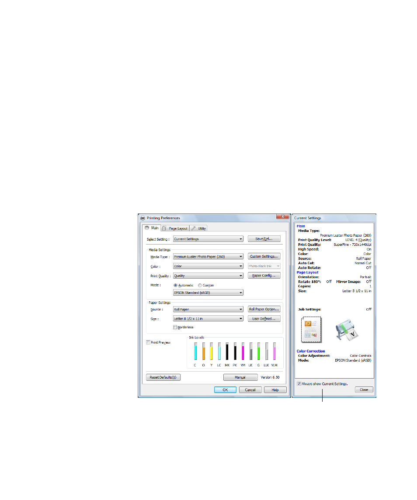The image size is (417, 500).
Task: Click the Cyan ink level bar
Action: click(195, 351)
